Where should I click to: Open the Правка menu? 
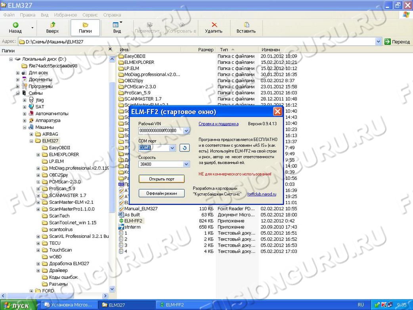click(x=28, y=15)
